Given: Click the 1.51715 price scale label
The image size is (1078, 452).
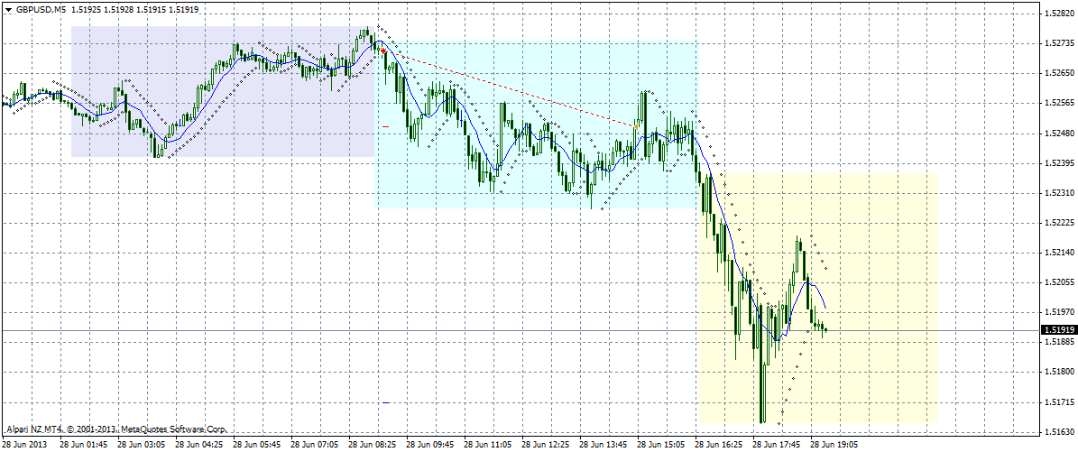Looking at the screenshot, I should coord(1059,401).
